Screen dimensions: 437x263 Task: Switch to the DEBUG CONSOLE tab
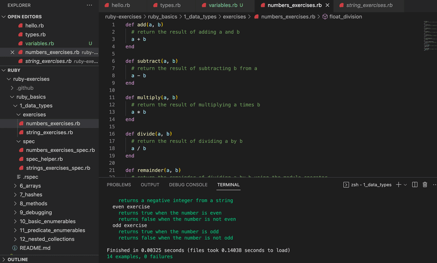(188, 185)
